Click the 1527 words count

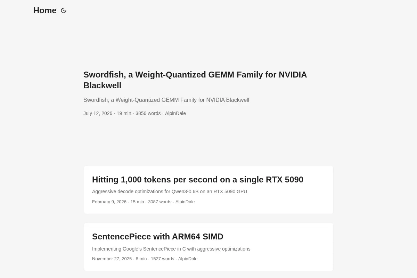click(163, 259)
